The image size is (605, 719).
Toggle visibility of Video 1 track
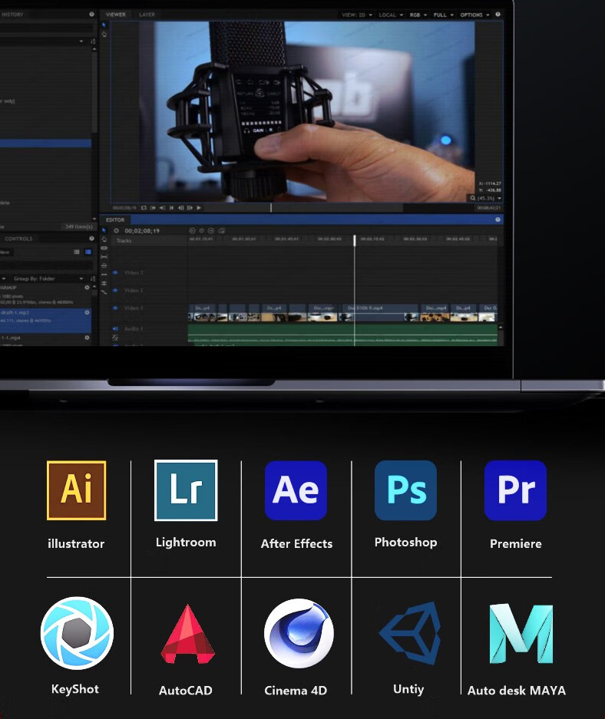tap(115, 308)
